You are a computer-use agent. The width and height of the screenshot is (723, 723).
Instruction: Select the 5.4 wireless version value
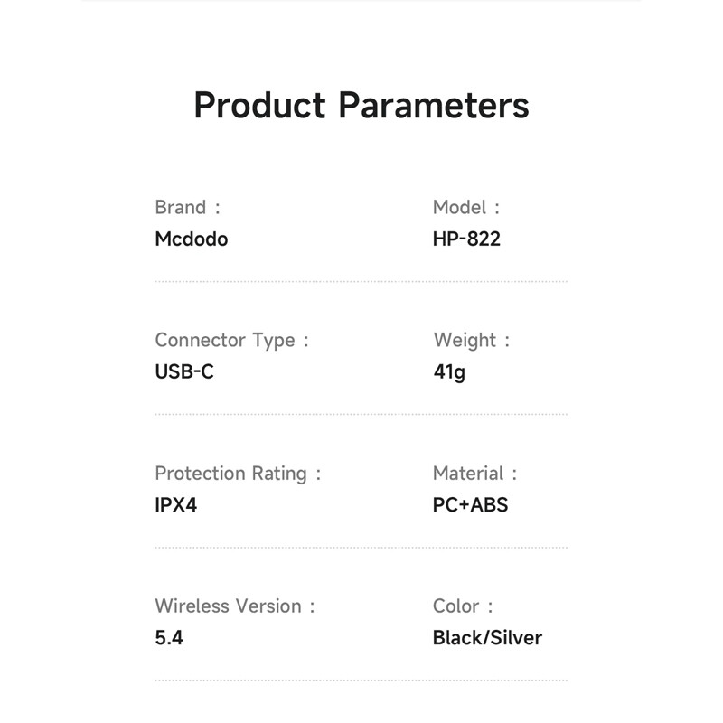169,637
